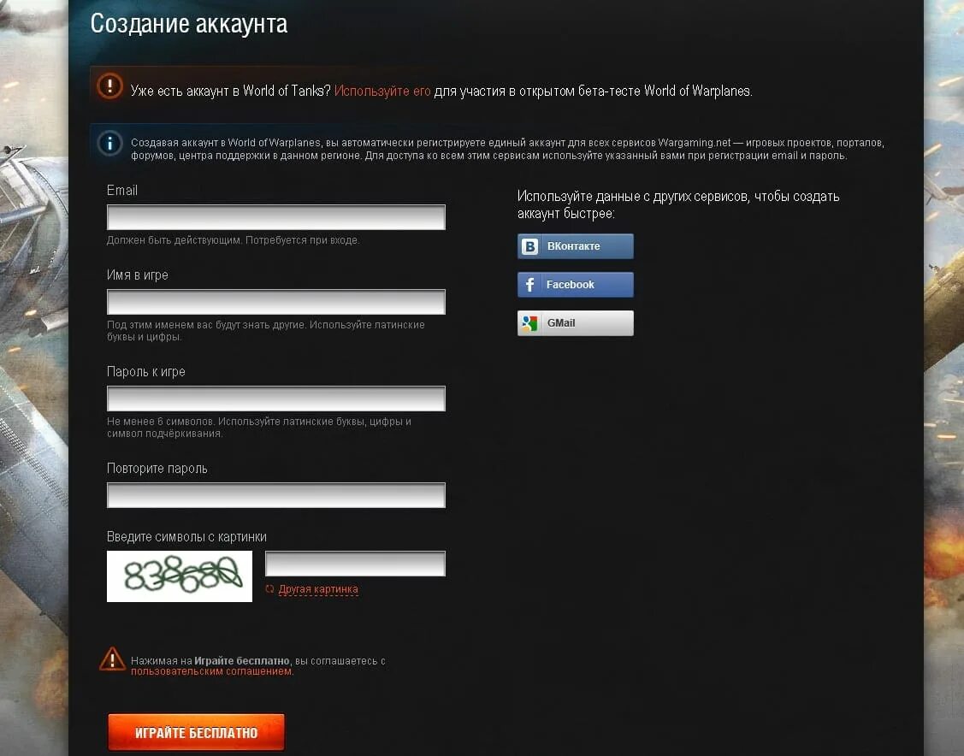Request Другая картинка captcha link

point(318,589)
